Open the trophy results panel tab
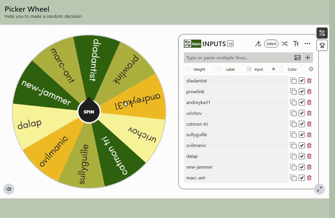Image resolution: width=335 pixels, height=218 pixels. (x=322, y=45)
